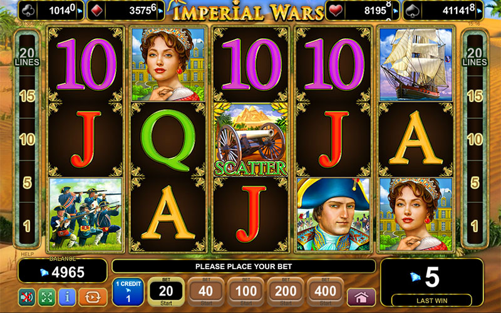Select 10 lines on left panel
Viewport: 501px width, 313px height.
27,140
